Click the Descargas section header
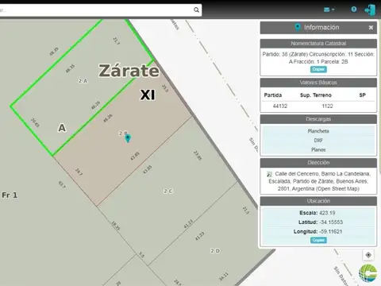 pos(318,119)
